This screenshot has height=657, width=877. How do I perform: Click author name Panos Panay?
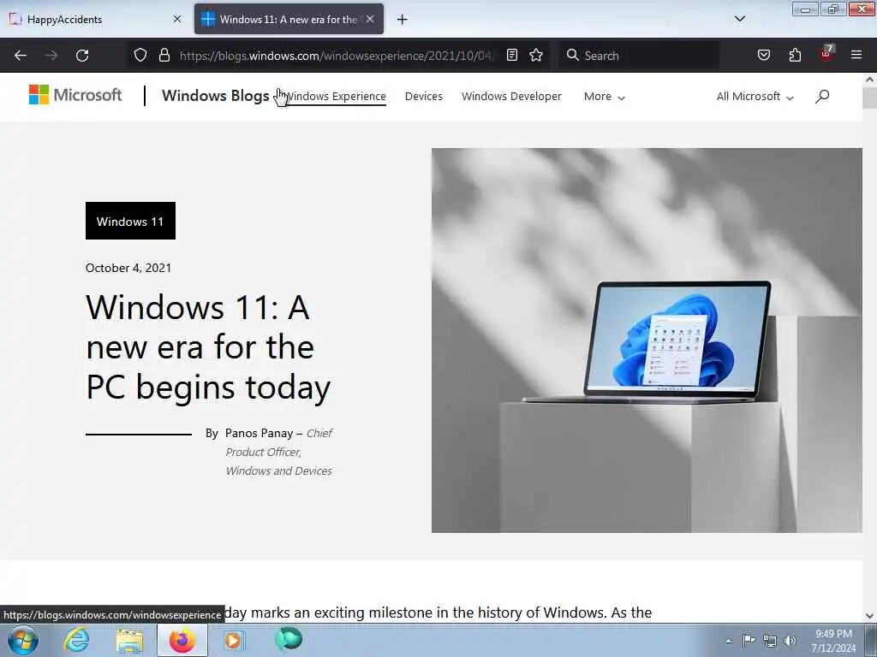(259, 433)
